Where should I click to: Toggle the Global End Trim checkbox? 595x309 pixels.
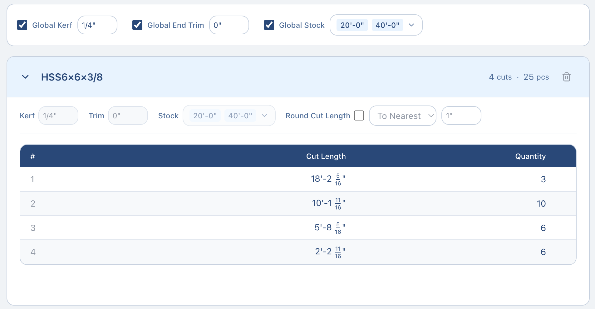pos(137,25)
